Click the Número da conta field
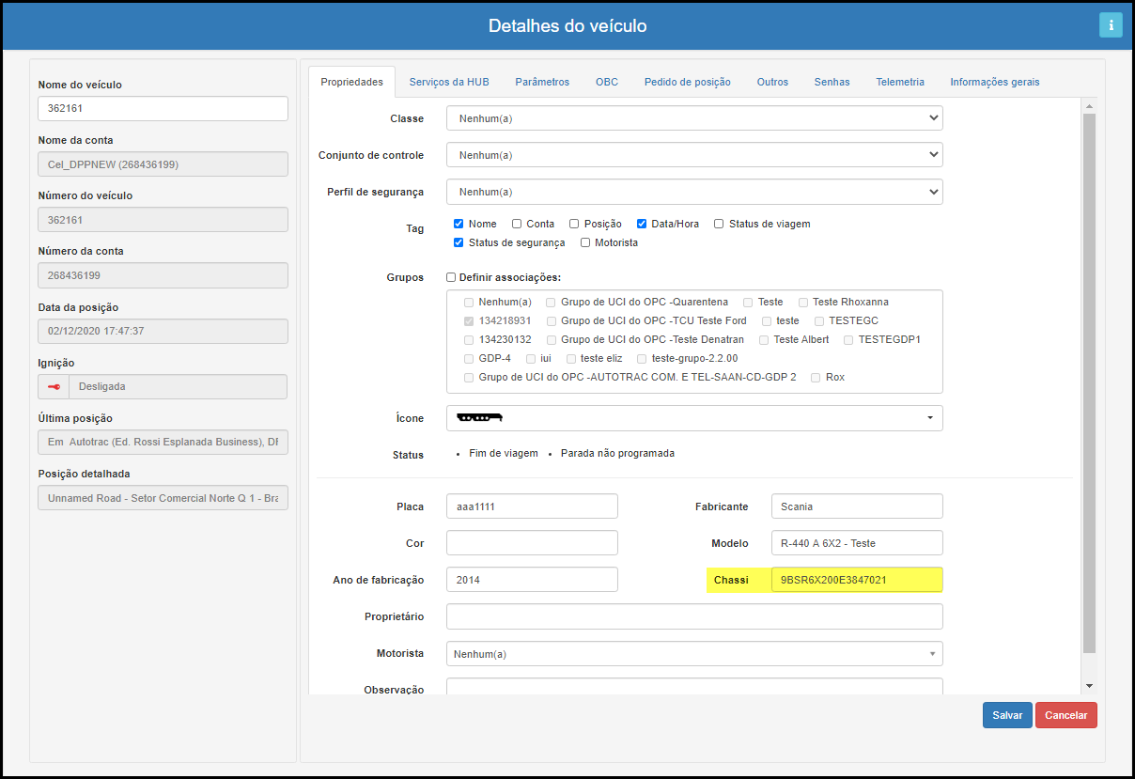This screenshot has height=779, width=1135. point(163,275)
